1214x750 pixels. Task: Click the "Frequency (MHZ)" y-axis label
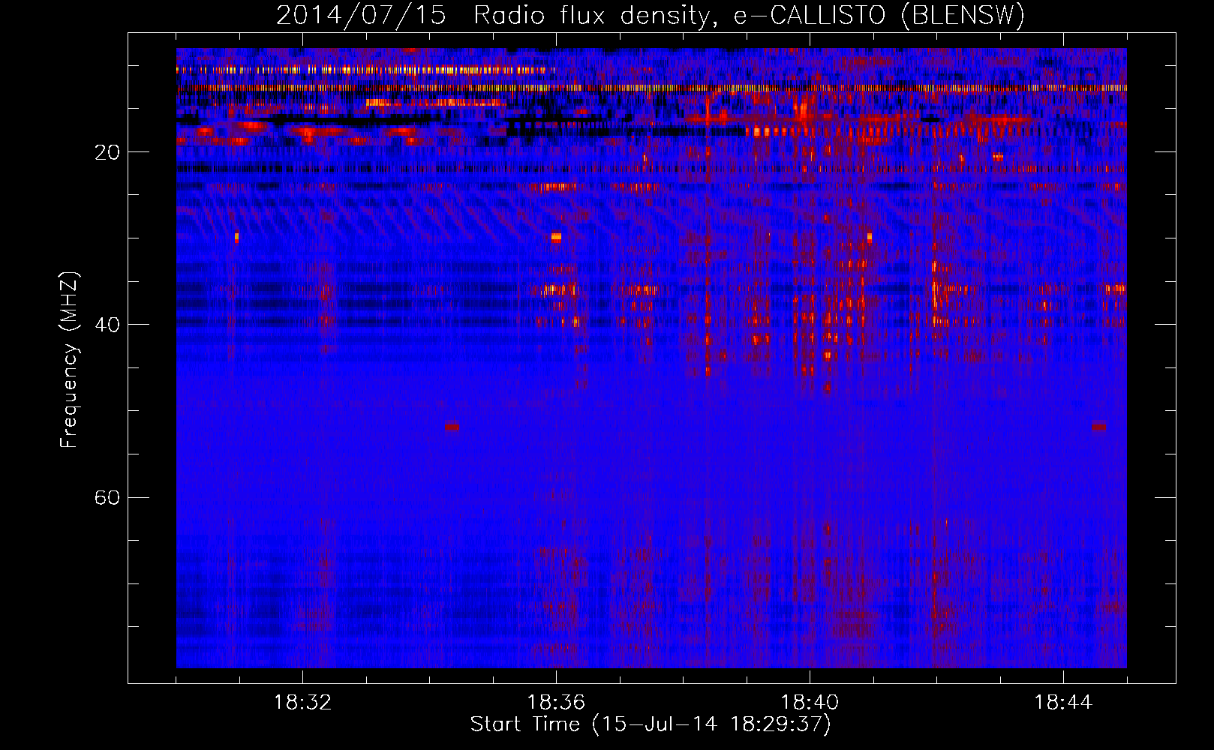click(69, 359)
